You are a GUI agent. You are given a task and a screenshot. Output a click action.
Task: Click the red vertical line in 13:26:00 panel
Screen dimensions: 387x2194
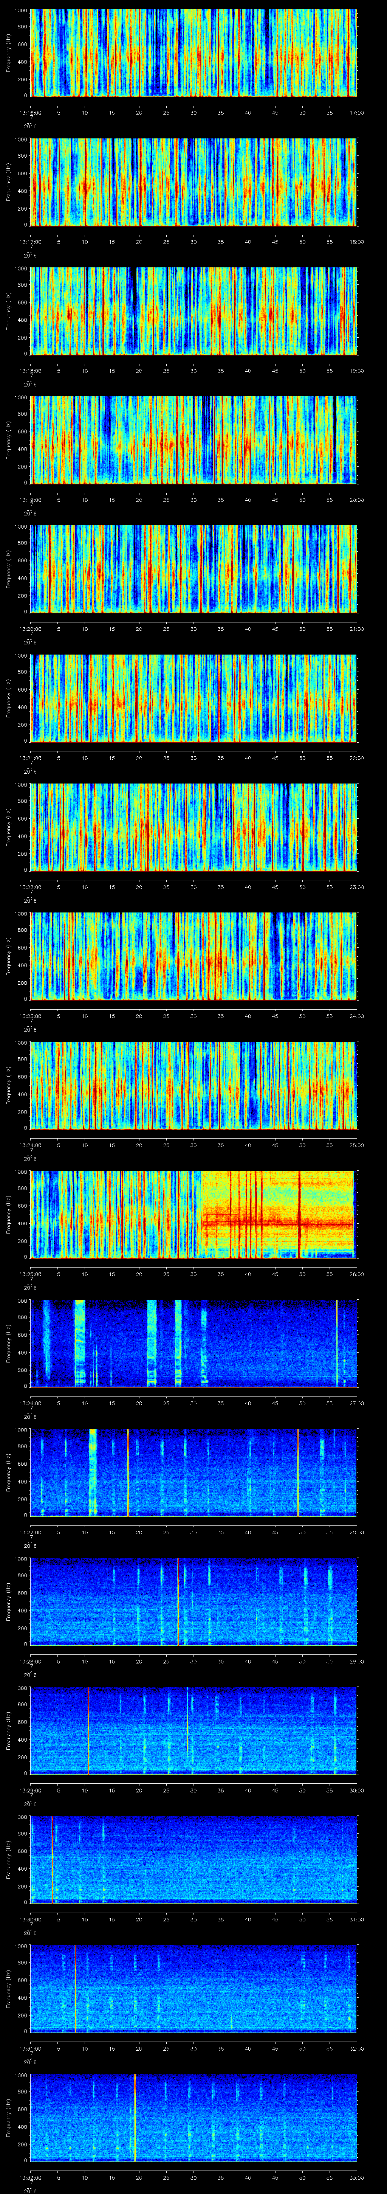(x=337, y=1343)
